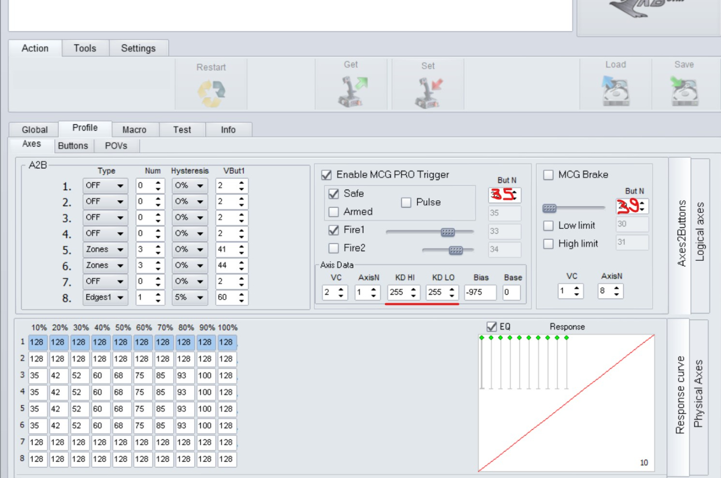Viewport: 721px width, 478px height.
Task: Open the Settings menu tab
Action: point(138,48)
